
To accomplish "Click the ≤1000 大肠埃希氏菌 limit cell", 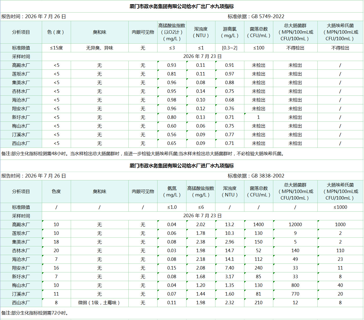I will (340, 207).
